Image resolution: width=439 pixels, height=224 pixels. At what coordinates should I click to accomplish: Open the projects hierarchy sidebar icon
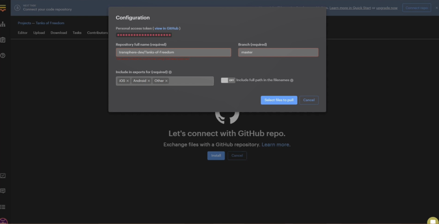click(x=3, y=24)
